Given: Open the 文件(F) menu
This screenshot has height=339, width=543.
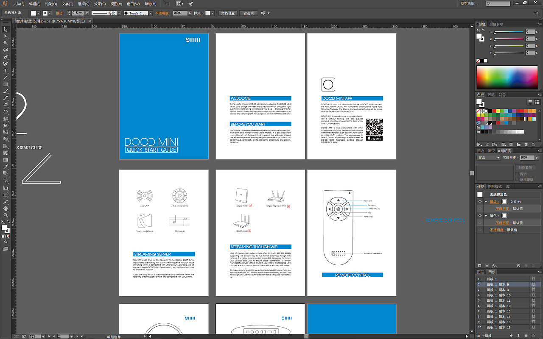Looking at the screenshot, I should coord(19,4).
